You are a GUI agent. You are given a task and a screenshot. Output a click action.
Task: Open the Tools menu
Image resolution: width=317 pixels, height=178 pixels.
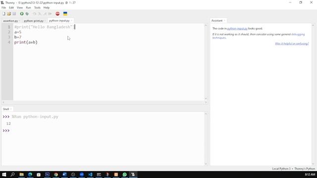point(37,7)
